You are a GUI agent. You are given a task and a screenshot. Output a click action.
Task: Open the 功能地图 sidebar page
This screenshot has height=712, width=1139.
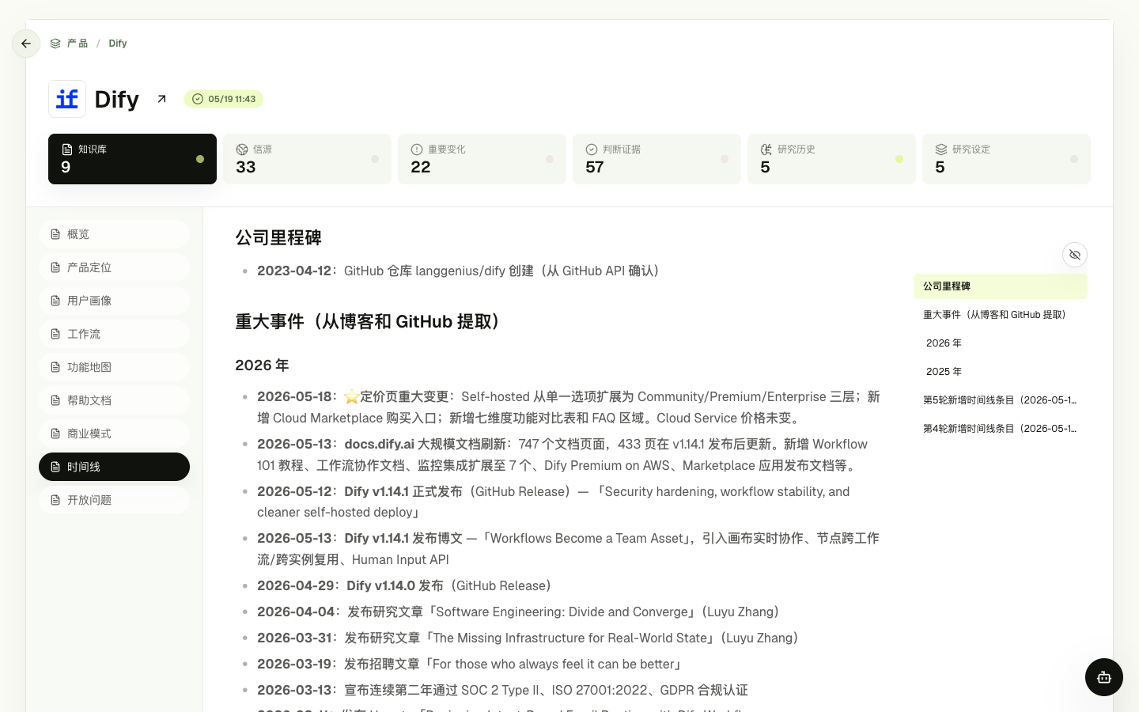pyautogui.click(x=114, y=367)
